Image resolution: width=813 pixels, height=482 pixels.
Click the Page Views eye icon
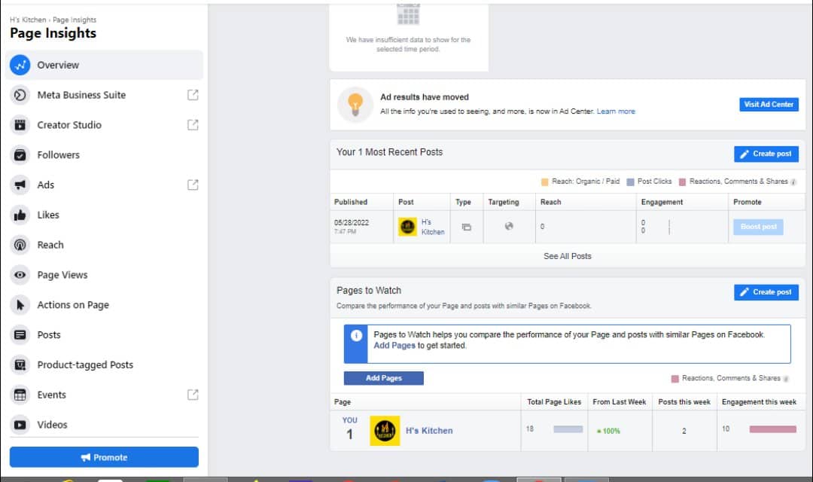click(x=20, y=275)
